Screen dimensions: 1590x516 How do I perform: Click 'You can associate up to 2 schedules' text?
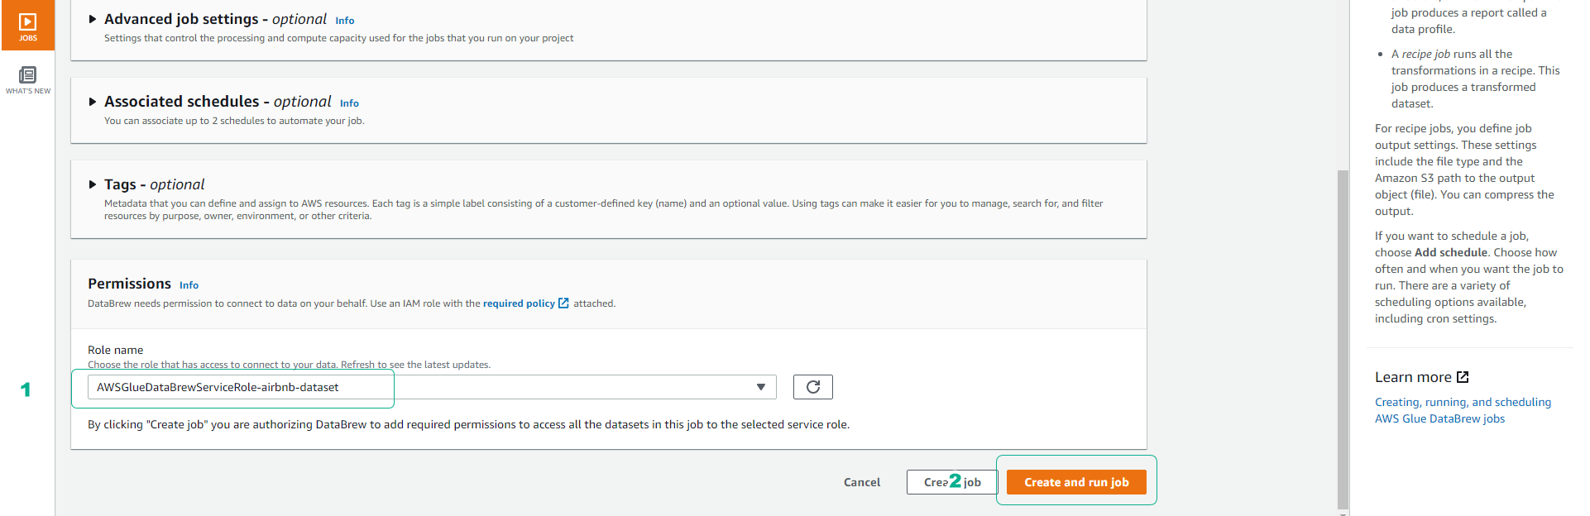234,121
